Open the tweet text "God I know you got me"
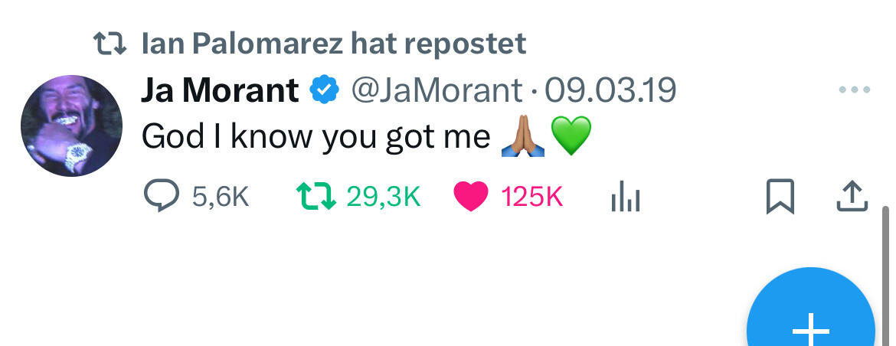The image size is (896, 346). (x=316, y=137)
